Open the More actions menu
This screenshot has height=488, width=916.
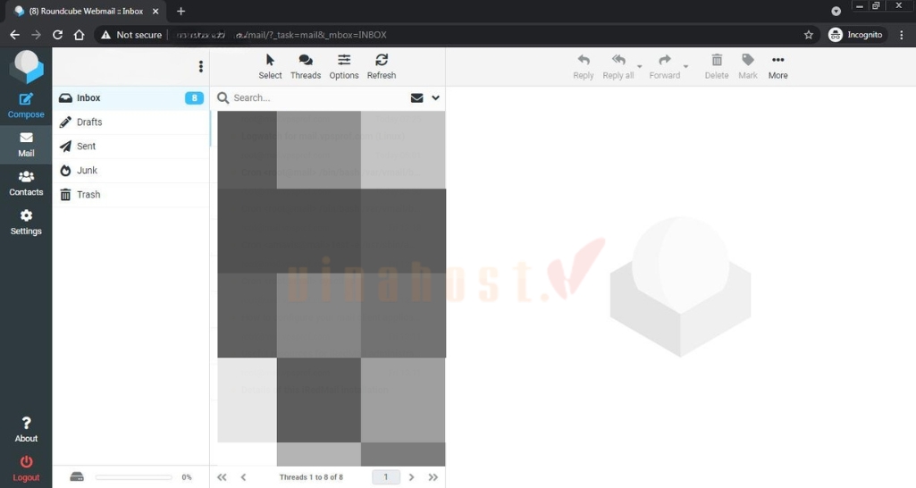(x=777, y=67)
